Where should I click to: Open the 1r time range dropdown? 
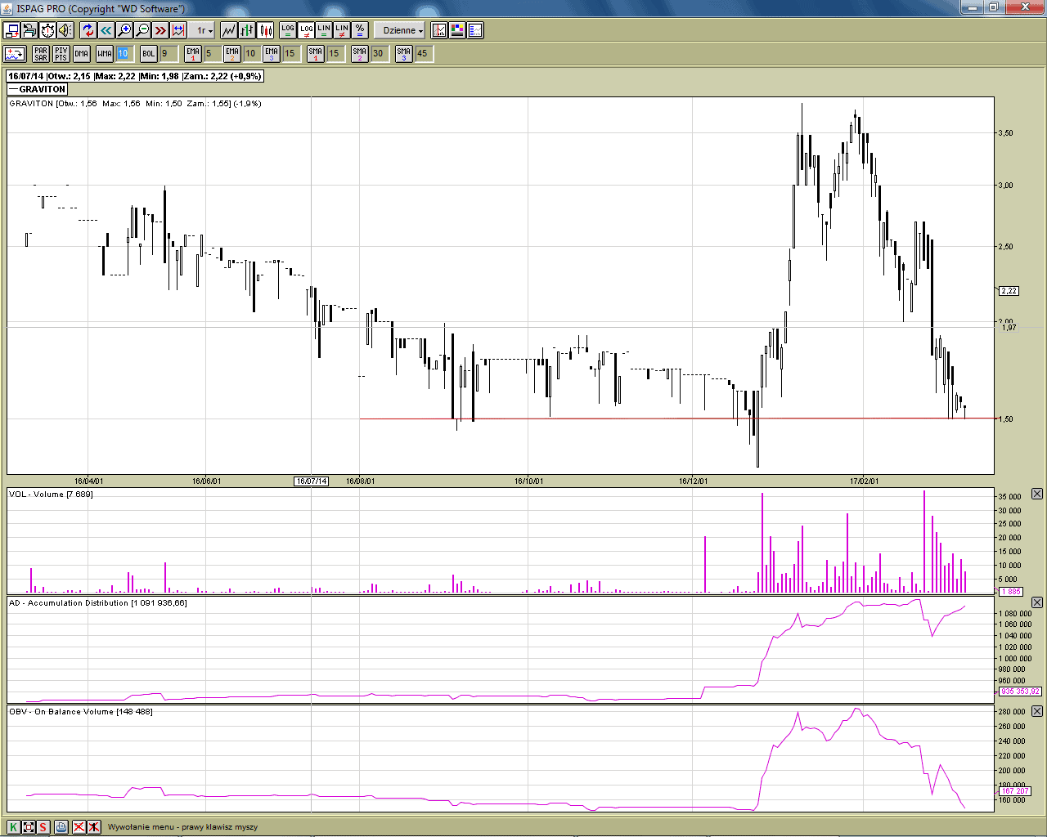[x=204, y=30]
